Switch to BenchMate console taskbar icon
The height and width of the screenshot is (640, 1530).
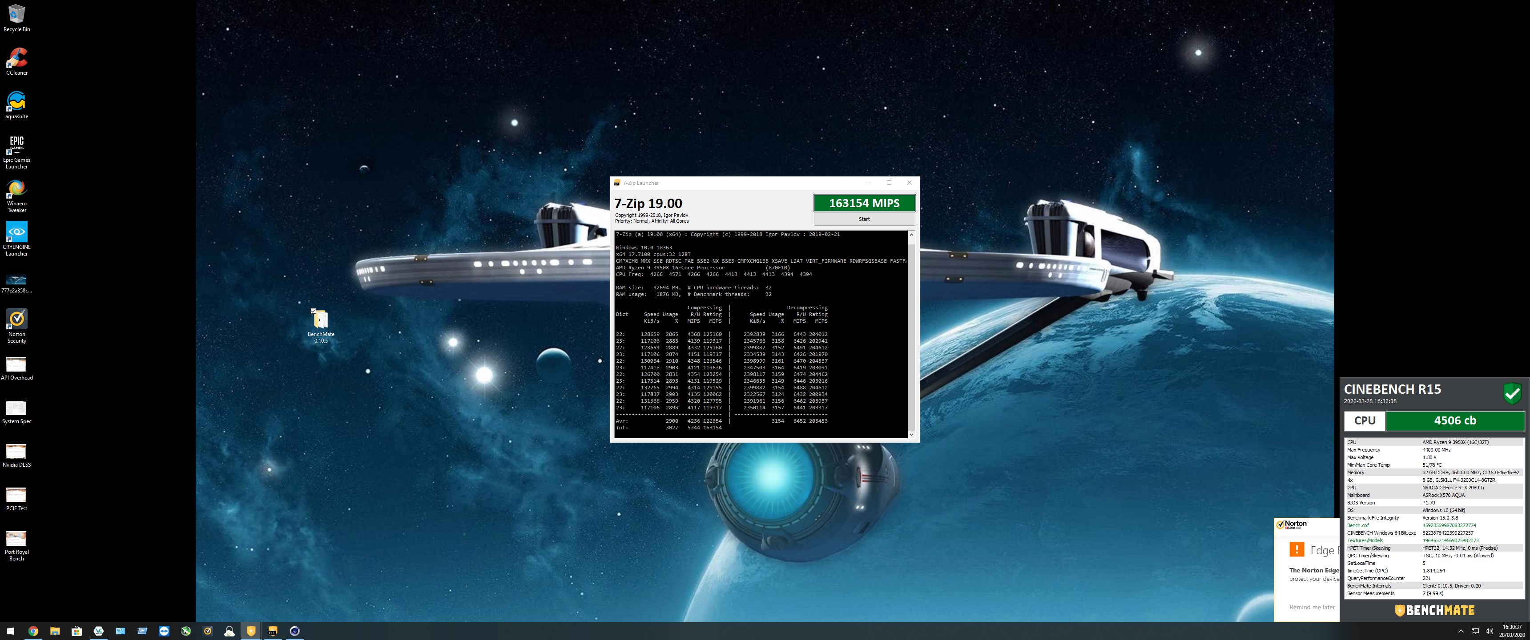(x=273, y=631)
